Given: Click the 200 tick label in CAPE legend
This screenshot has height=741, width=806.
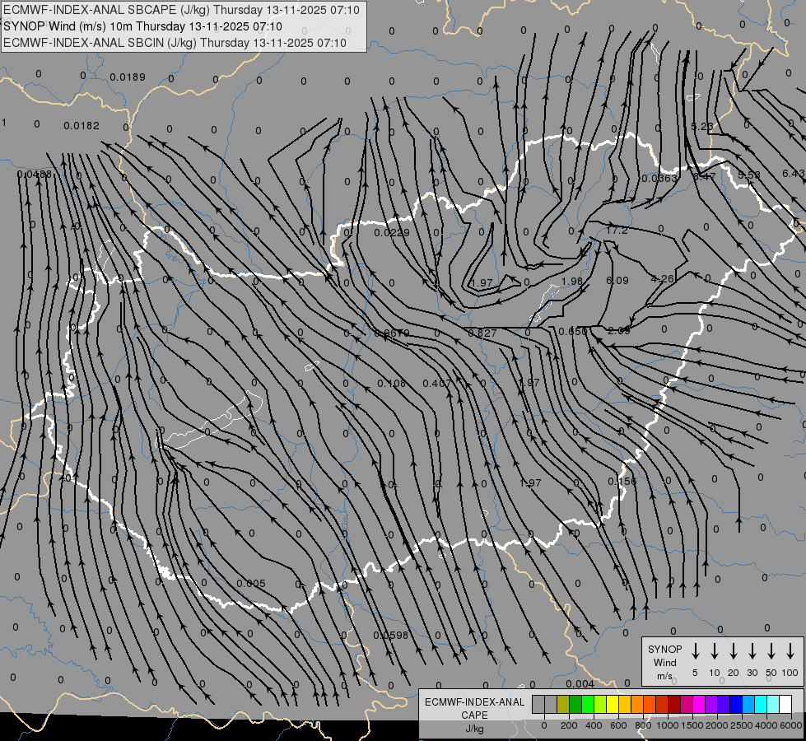Looking at the screenshot, I should pyautogui.click(x=569, y=725).
